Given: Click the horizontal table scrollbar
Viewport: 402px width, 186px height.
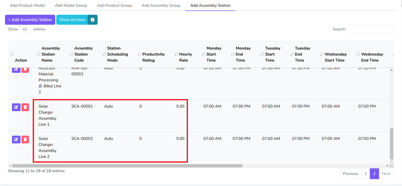Looking at the screenshot, I should [x=127, y=166].
